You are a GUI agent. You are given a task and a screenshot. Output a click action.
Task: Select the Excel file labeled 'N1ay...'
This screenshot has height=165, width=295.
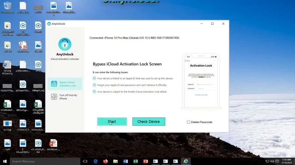click(x=38, y=107)
